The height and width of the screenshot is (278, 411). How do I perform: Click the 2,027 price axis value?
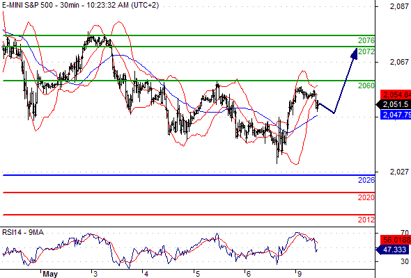tap(399, 172)
